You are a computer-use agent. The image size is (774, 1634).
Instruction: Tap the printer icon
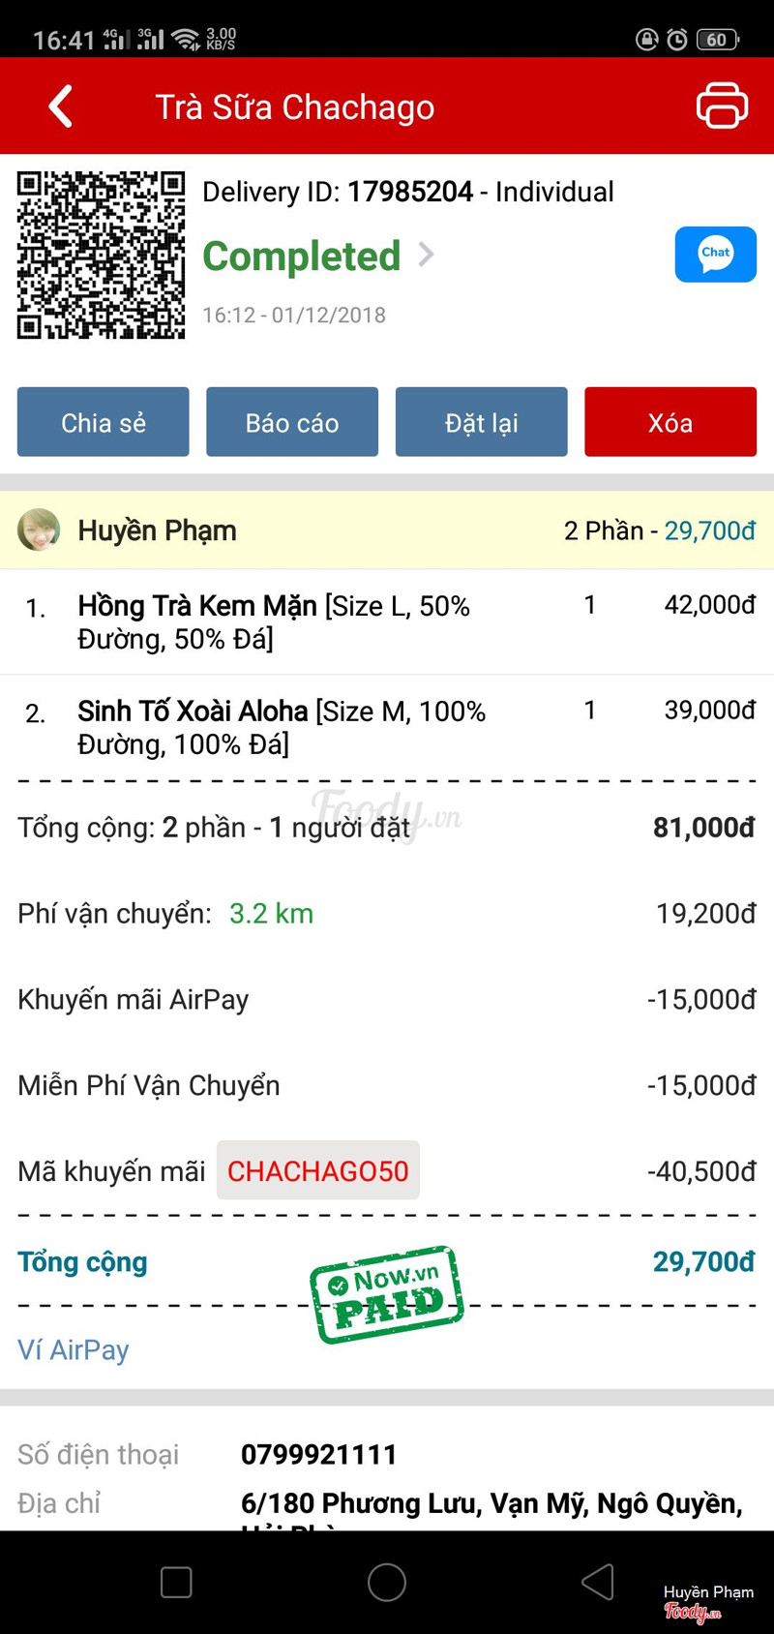pos(722,106)
